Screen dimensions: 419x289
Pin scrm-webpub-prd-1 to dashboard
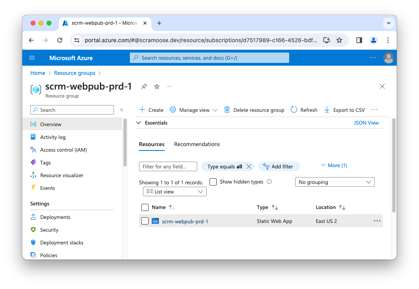(144, 86)
